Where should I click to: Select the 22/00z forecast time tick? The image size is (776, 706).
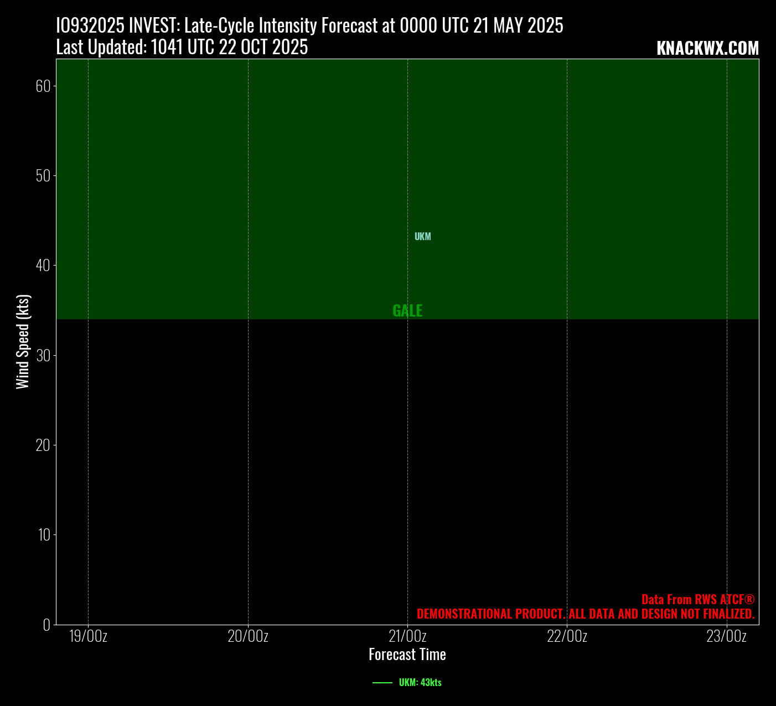(x=567, y=637)
